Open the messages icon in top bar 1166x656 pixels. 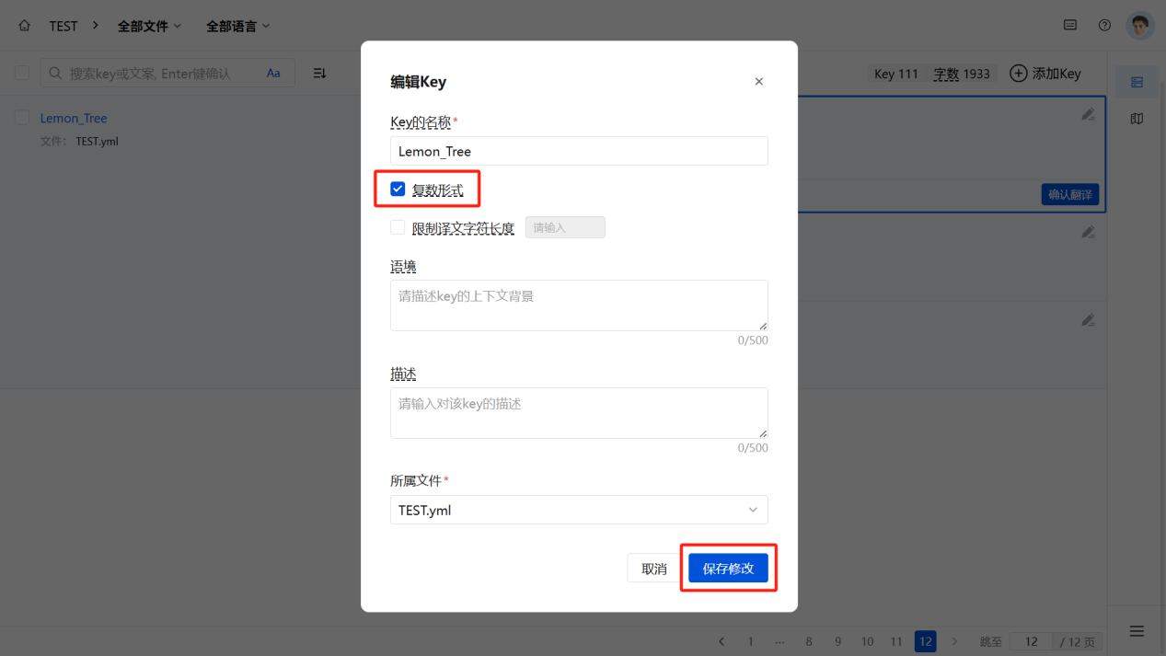(x=1070, y=26)
